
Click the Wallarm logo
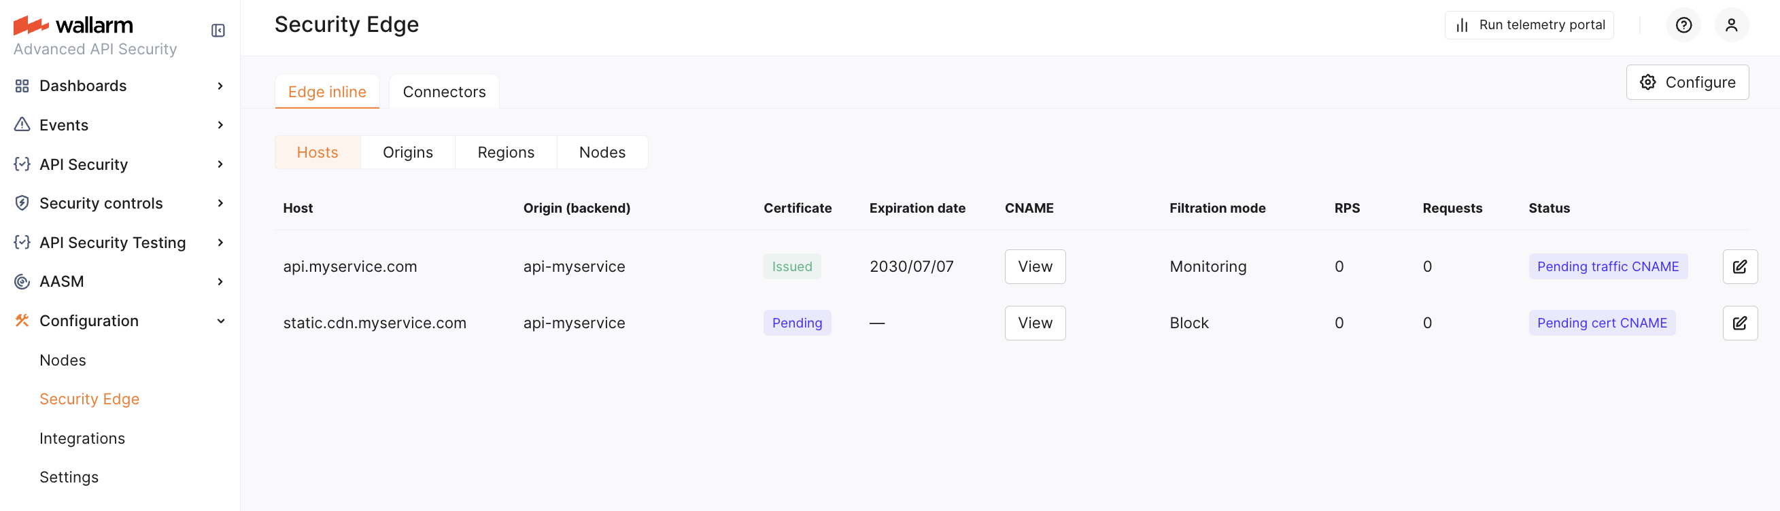[x=73, y=26]
